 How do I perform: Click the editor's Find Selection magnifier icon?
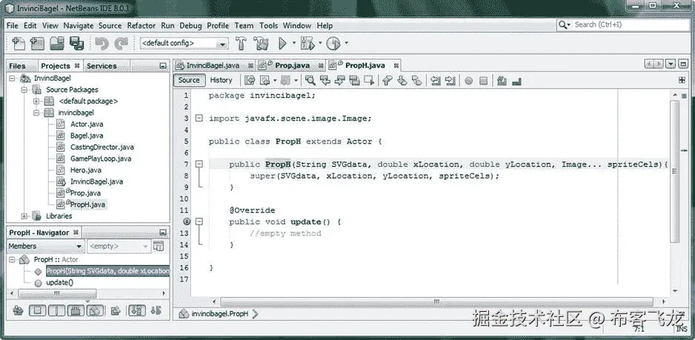point(310,80)
